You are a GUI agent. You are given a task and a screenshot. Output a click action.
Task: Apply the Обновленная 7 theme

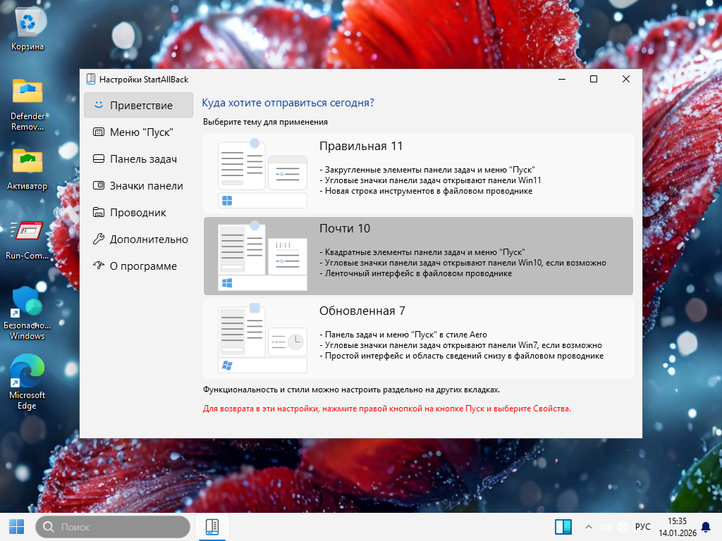(418, 339)
